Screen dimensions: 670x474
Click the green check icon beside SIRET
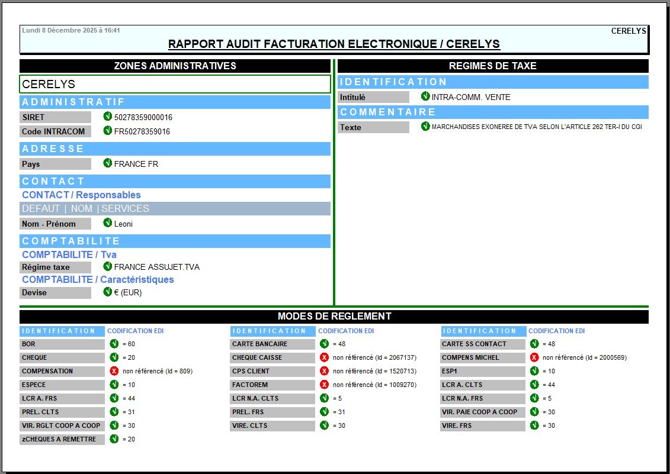coord(107,117)
